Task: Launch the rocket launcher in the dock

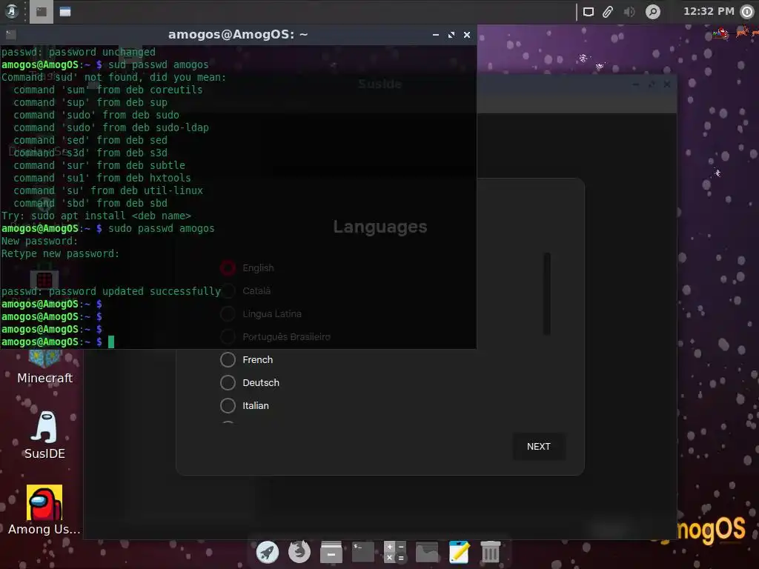Action: point(267,552)
